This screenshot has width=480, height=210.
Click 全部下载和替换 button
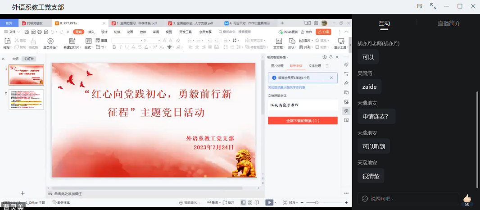tap(303, 121)
